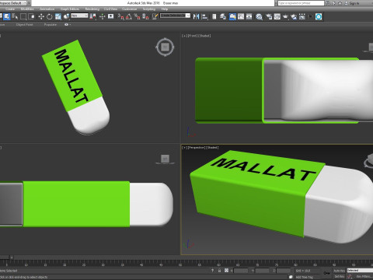Open the Scripting menu
This screenshot has height=280, width=373.
pyautogui.click(x=149, y=9)
